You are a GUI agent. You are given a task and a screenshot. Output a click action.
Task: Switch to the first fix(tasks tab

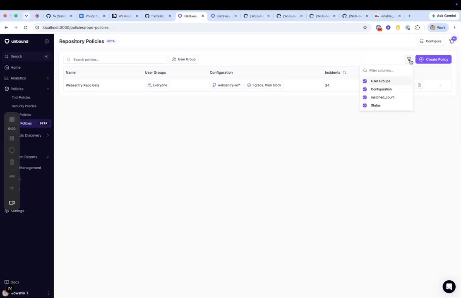[x=59, y=16]
